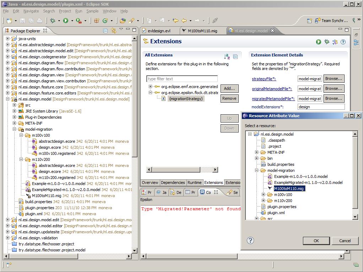Open the Package Explorer view menu
This screenshot has height=272, width=363.
point(121,29)
